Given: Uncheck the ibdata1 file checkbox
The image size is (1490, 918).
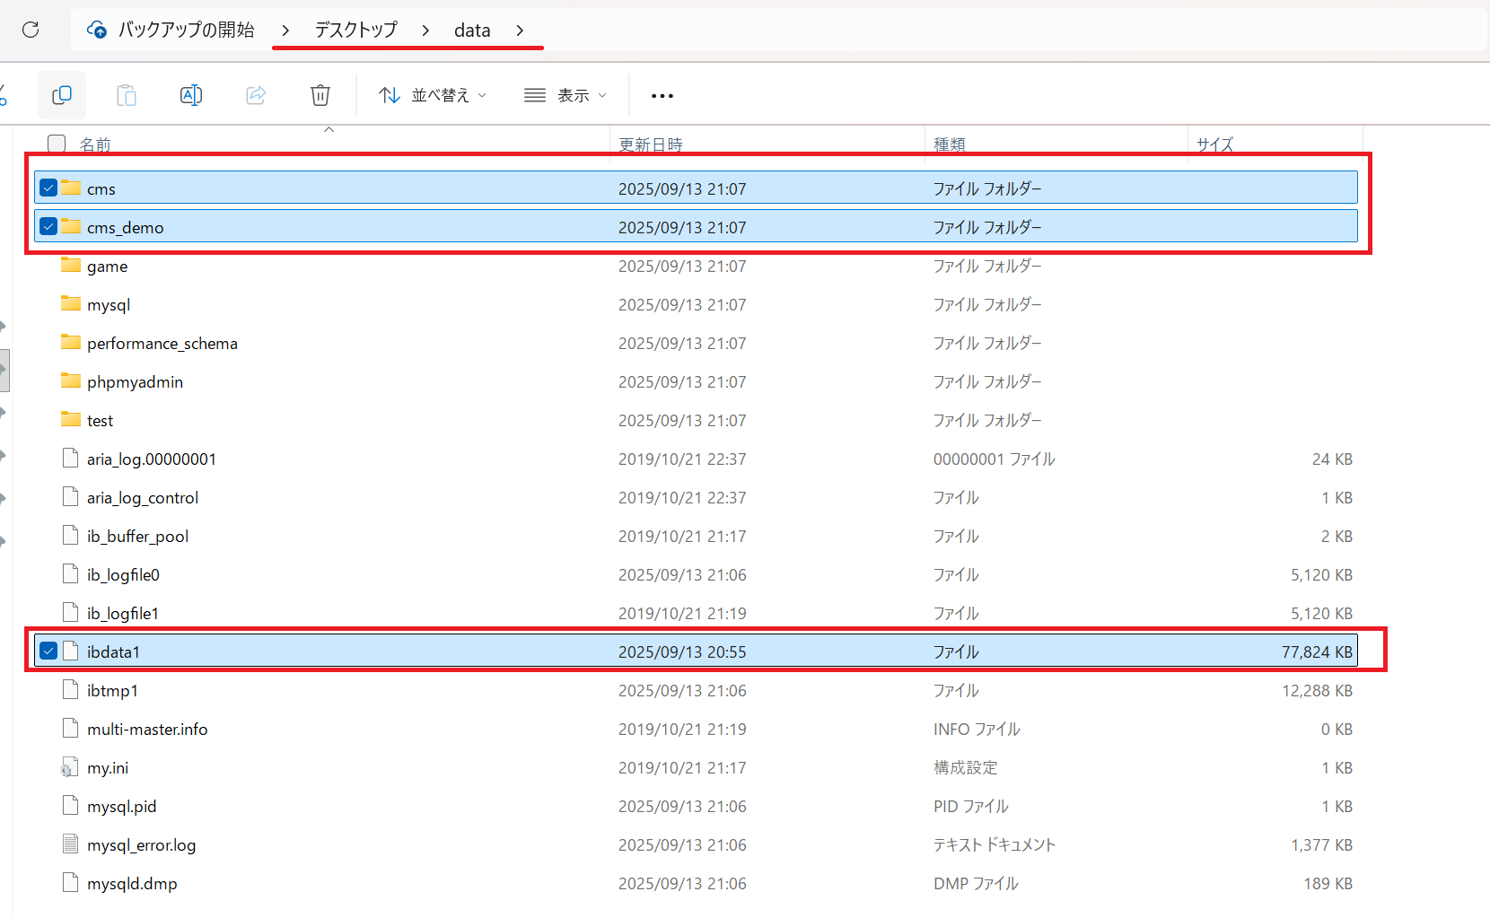Looking at the screenshot, I should 48,651.
